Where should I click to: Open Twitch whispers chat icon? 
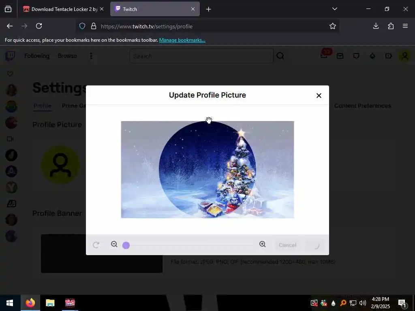[x=356, y=56]
